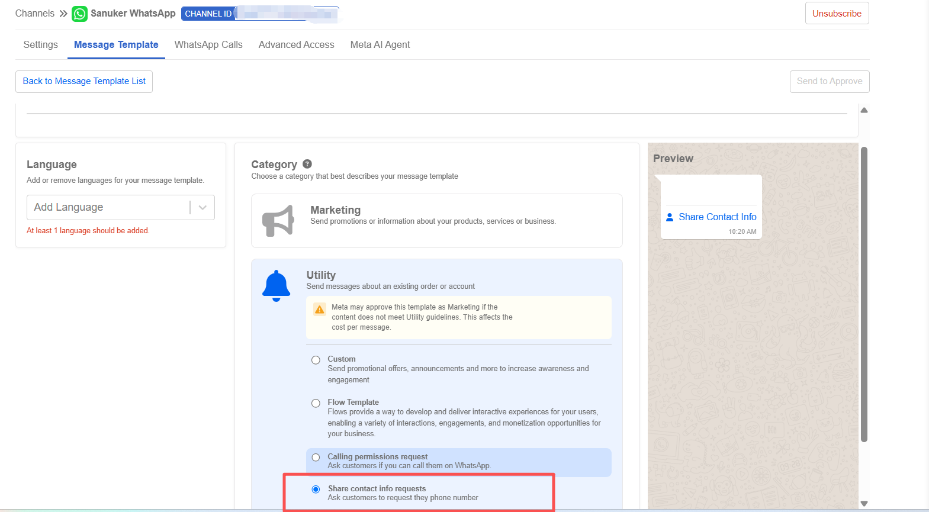Select Share contact info requests radio

tap(316, 489)
